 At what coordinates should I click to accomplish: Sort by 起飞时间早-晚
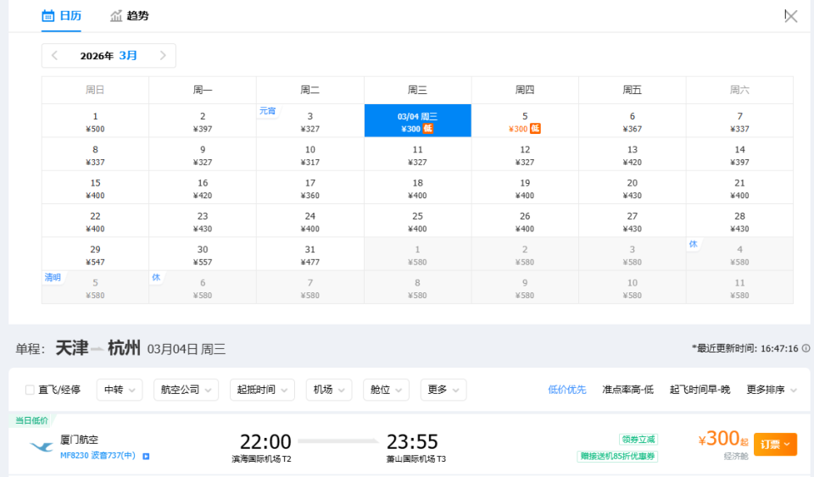tap(700, 390)
